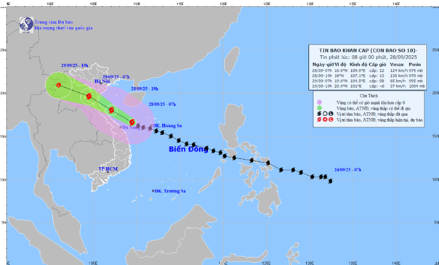Click the 29/09/25 19h forecast low-pressure icon

click(59, 85)
